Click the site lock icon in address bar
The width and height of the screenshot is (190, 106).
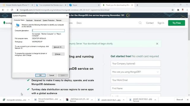point(18,10)
